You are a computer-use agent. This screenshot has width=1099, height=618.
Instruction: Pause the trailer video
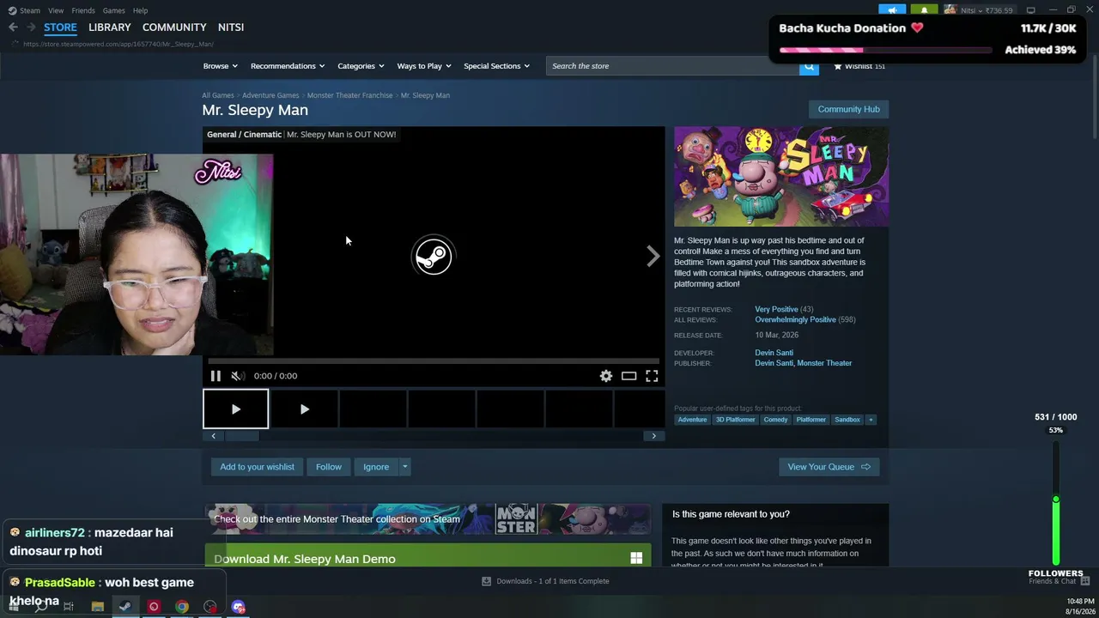tap(216, 376)
